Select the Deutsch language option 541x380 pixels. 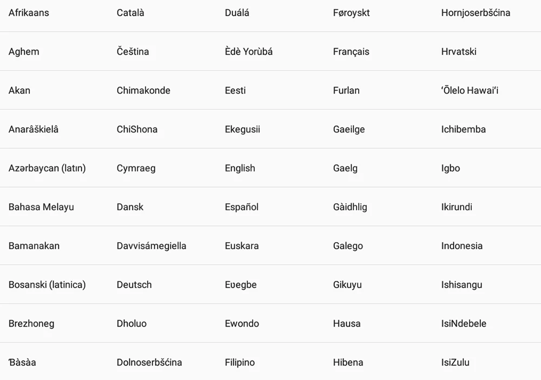134,285
